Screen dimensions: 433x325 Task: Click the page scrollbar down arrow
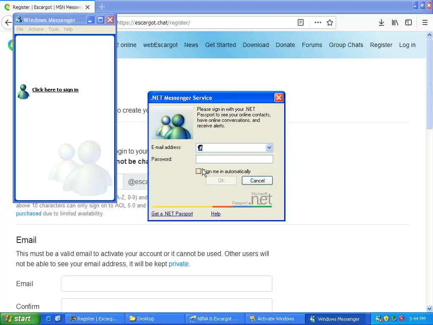[x=429, y=308]
